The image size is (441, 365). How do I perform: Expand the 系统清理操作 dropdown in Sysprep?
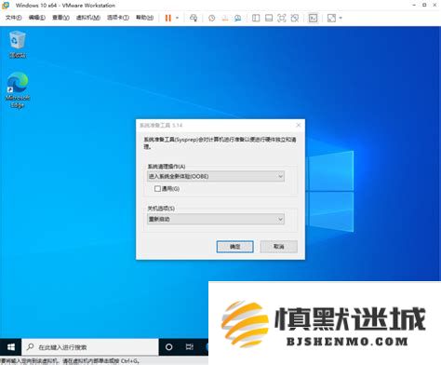[216, 176]
